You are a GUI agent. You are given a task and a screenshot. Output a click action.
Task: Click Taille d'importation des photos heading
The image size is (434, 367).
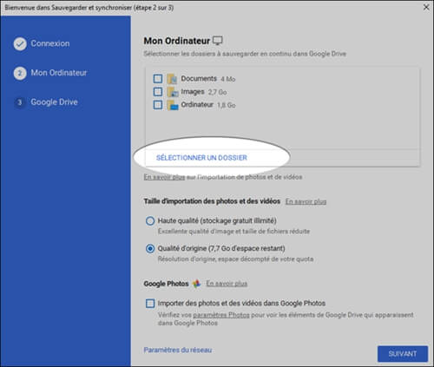click(212, 201)
